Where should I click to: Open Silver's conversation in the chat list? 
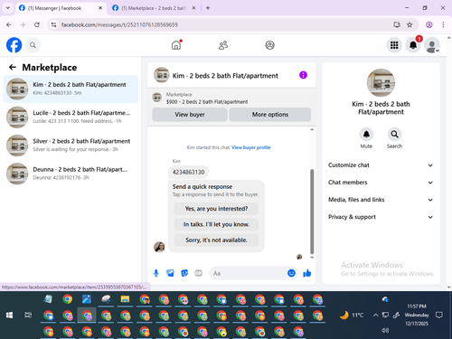pyautogui.click(x=71, y=146)
